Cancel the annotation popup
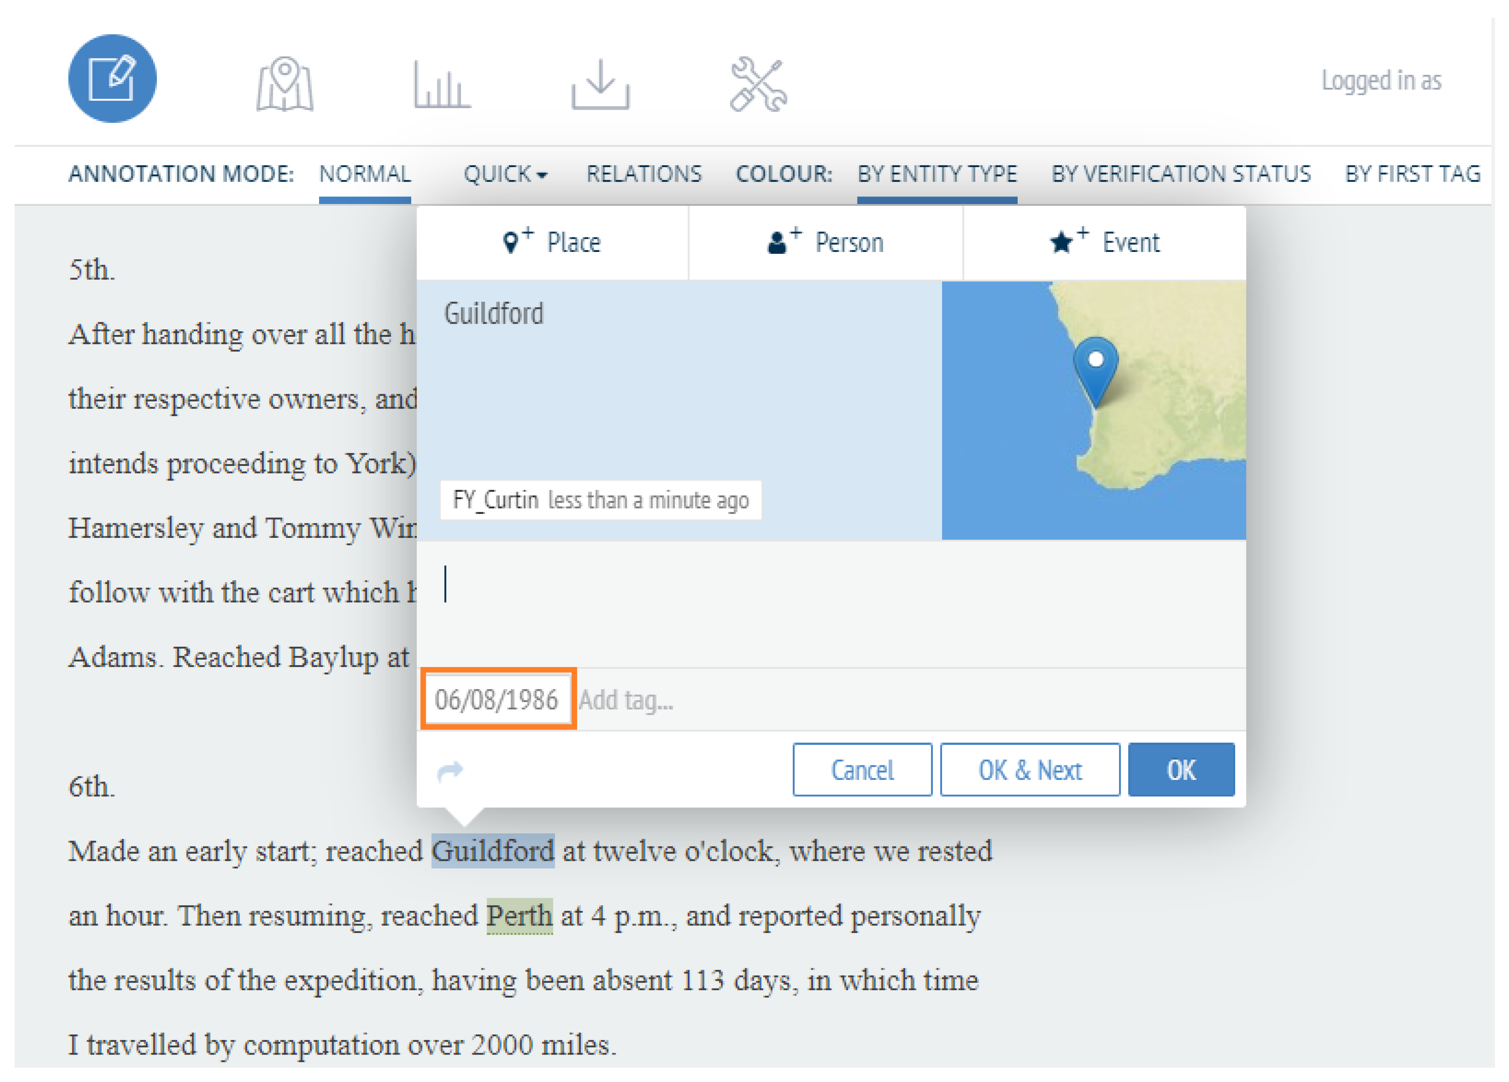 pyautogui.click(x=862, y=770)
